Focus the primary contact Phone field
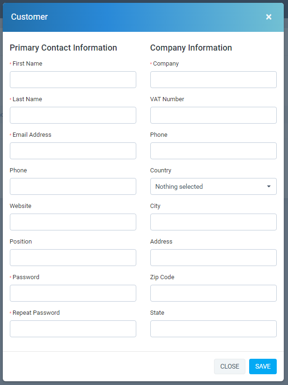The image size is (288, 385). [73, 186]
